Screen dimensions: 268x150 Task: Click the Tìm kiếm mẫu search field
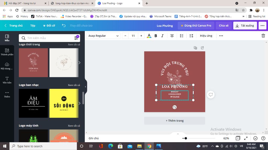(x=49, y=38)
